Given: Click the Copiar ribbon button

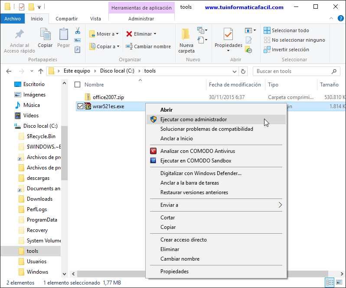Looking at the screenshot, I should tap(45, 38).
